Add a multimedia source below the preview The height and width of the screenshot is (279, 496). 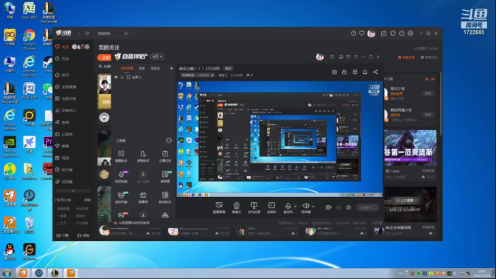(x=272, y=208)
